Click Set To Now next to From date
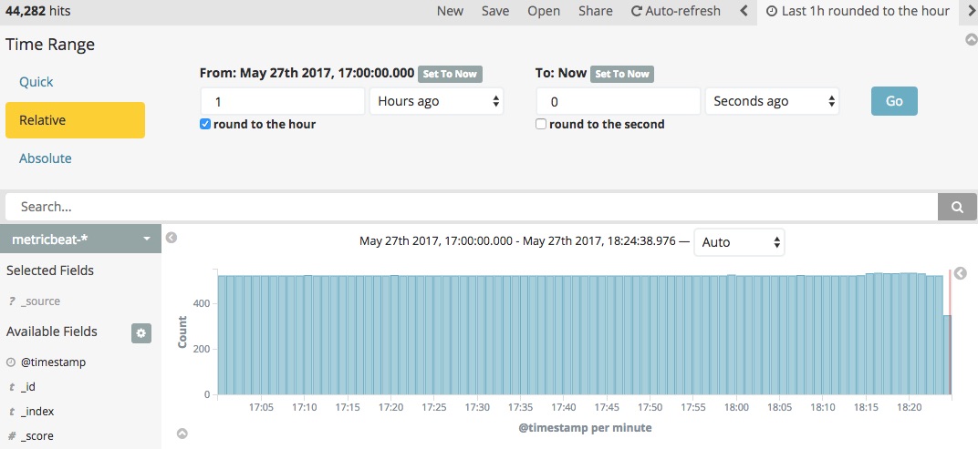This screenshot has height=449, width=978. coord(450,74)
